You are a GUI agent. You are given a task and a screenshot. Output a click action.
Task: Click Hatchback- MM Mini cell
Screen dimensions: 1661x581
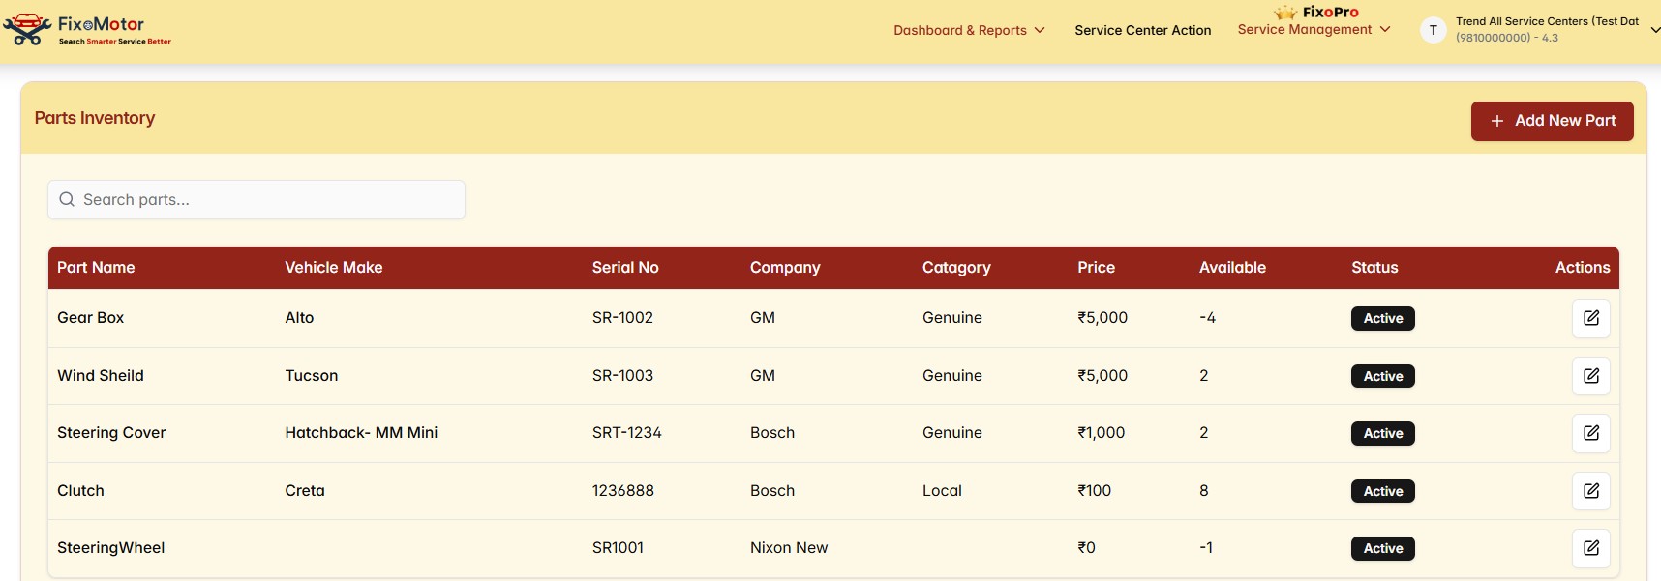[361, 433]
